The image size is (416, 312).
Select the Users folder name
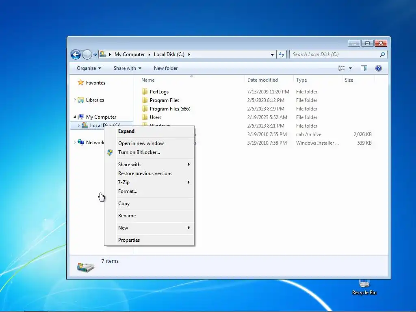pos(156,117)
